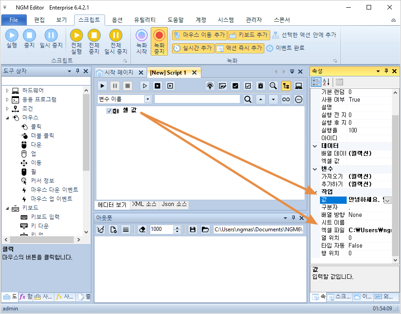Open the 도구 상자 panel dropdown arrow
This screenshot has height=314, width=401.
coord(69,71)
